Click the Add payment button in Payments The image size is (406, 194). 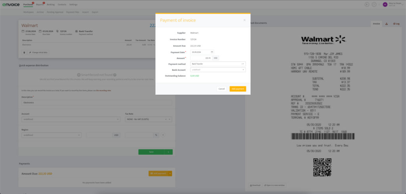[158, 173]
